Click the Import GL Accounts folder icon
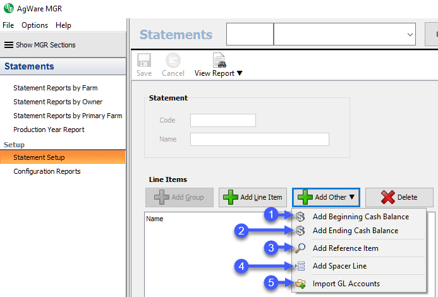438x297 pixels. coord(300,284)
